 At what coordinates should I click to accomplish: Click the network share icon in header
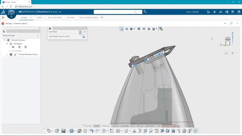(x=227, y=12)
